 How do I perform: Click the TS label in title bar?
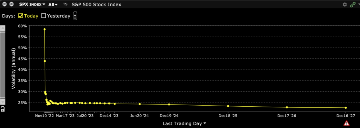(x=65, y=4)
